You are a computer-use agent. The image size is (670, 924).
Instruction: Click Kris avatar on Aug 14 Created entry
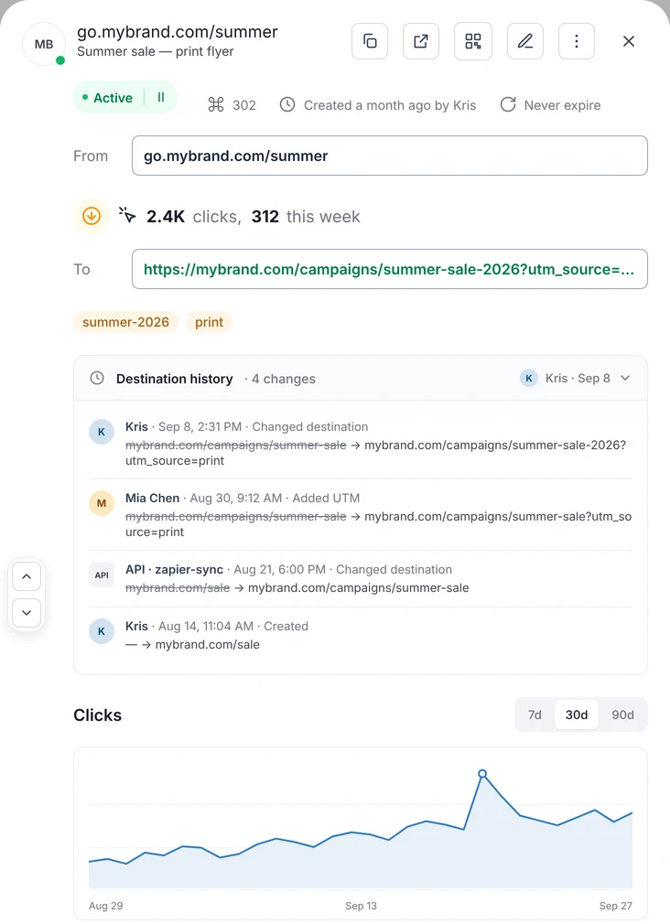coord(102,631)
